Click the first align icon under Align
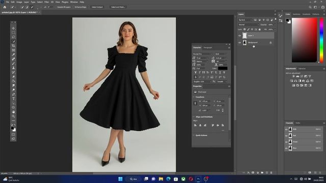 coord(195,125)
